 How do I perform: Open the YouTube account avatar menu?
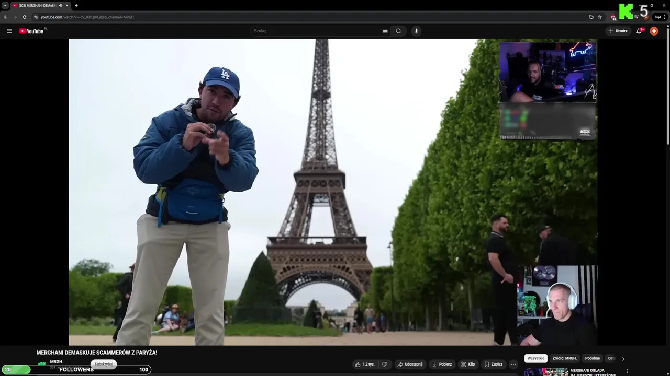pos(654,31)
